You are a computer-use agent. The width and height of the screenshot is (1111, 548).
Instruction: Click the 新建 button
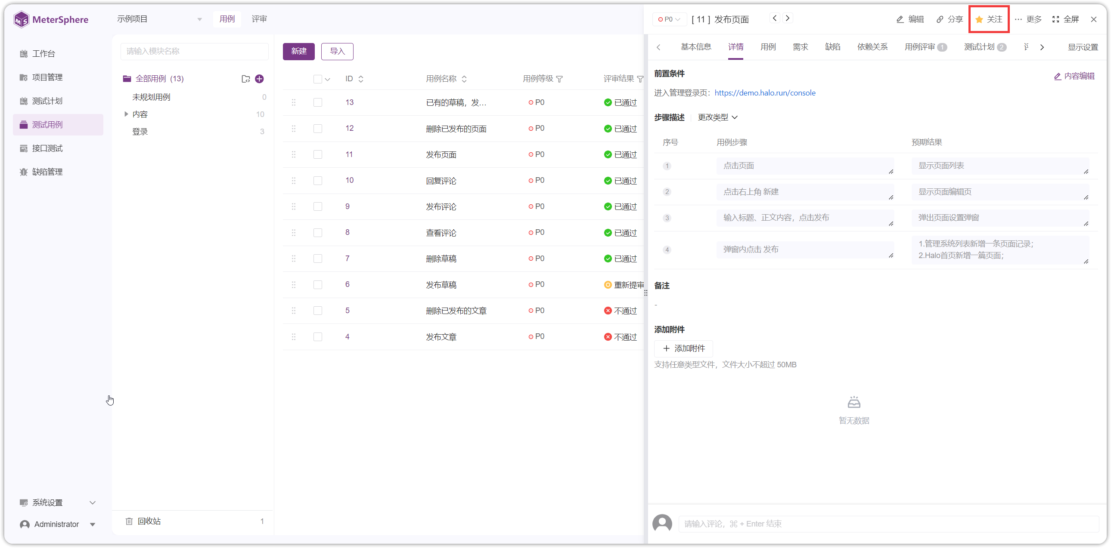point(298,51)
